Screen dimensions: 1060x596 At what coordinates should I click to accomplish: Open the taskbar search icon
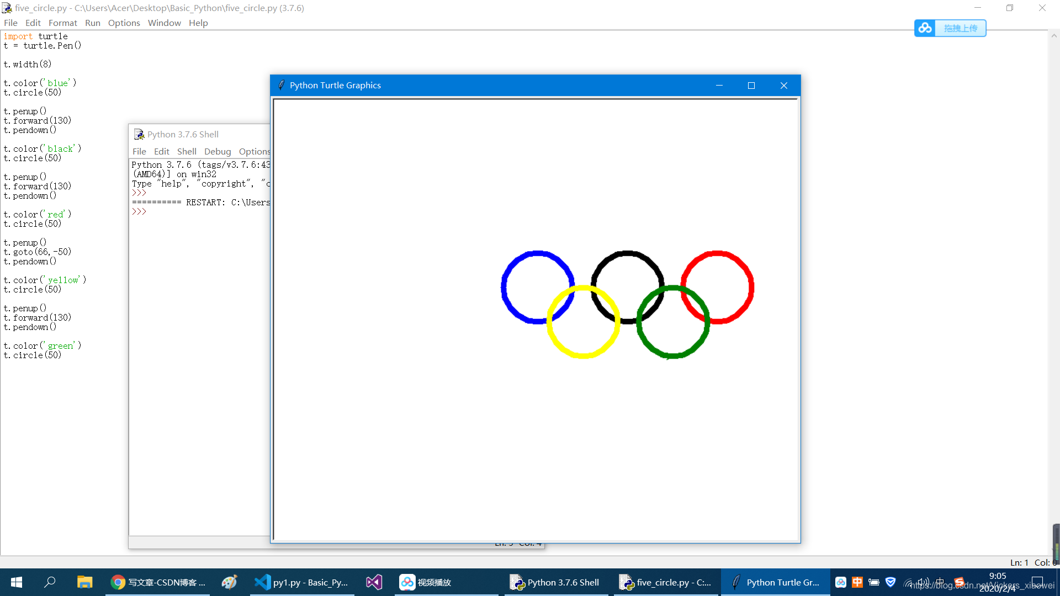[x=50, y=582]
